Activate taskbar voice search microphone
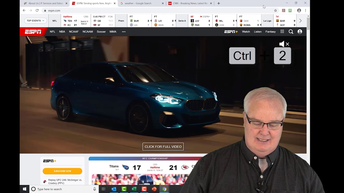 95,189
